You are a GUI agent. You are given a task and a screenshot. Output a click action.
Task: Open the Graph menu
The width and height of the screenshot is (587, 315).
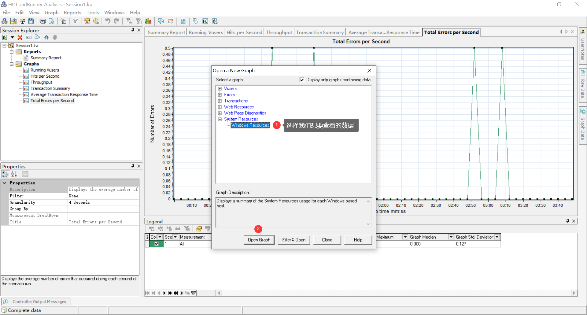click(x=51, y=13)
